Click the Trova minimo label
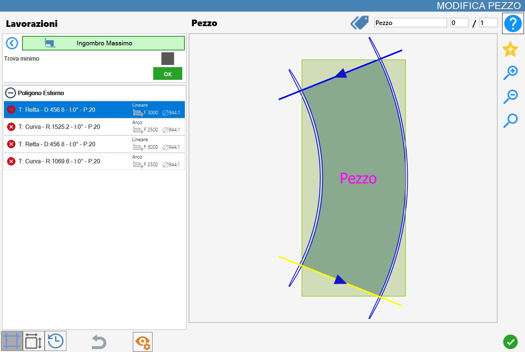525x352 pixels. pyautogui.click(x=22, y=58)
